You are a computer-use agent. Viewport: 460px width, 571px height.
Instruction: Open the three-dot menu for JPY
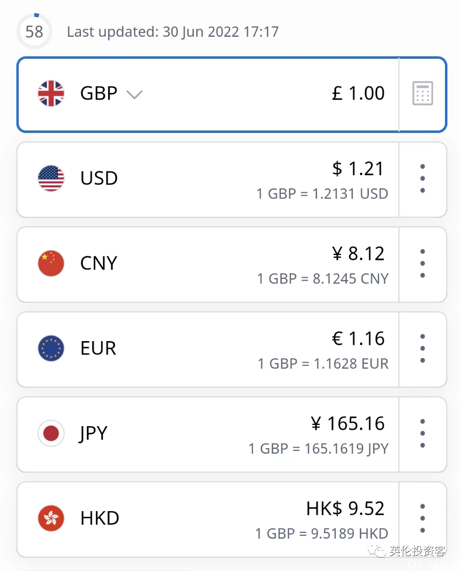pyautogui.click(x=423, y=434)
